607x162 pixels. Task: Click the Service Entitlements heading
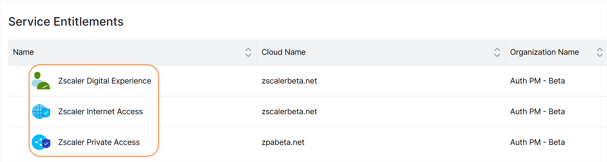click(x=66, y=22)
